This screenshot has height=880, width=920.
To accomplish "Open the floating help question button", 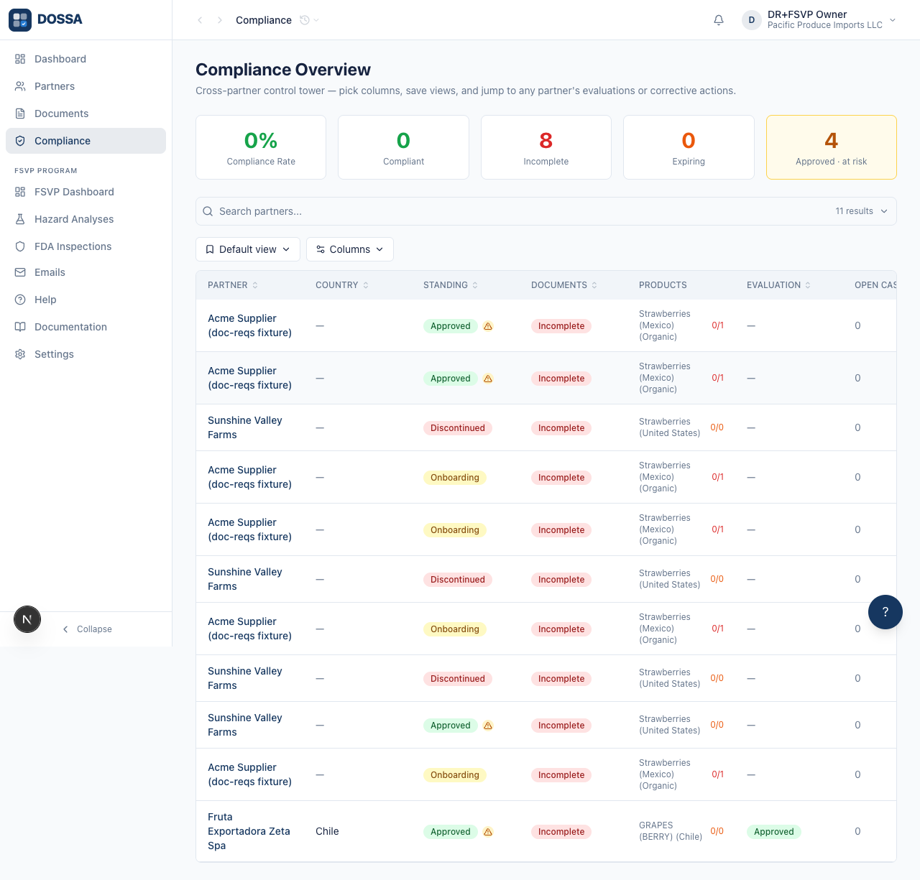I will [885, 612].
